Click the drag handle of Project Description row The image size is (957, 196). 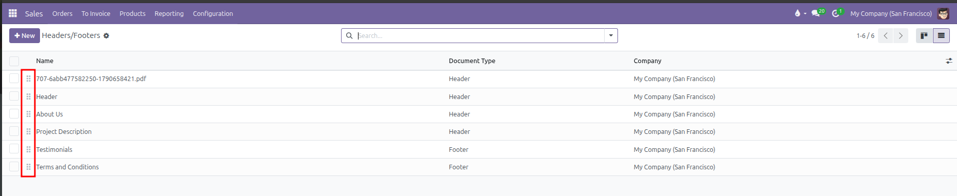(29, 131)
